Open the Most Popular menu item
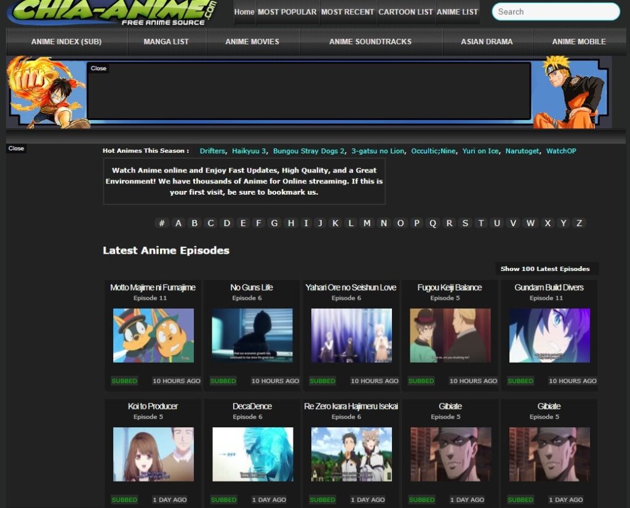The height and width of the screenshot is (508, 630). (x=287, y=12)
